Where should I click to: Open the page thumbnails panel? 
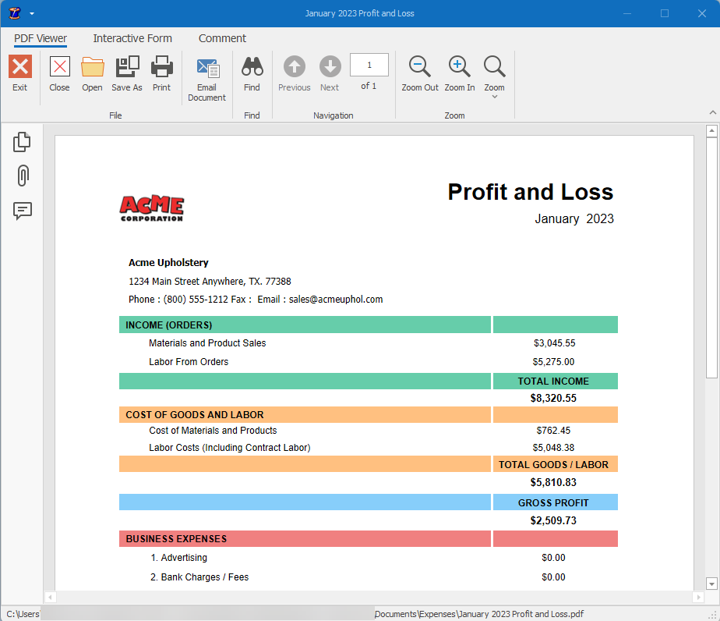pos(22,141)
